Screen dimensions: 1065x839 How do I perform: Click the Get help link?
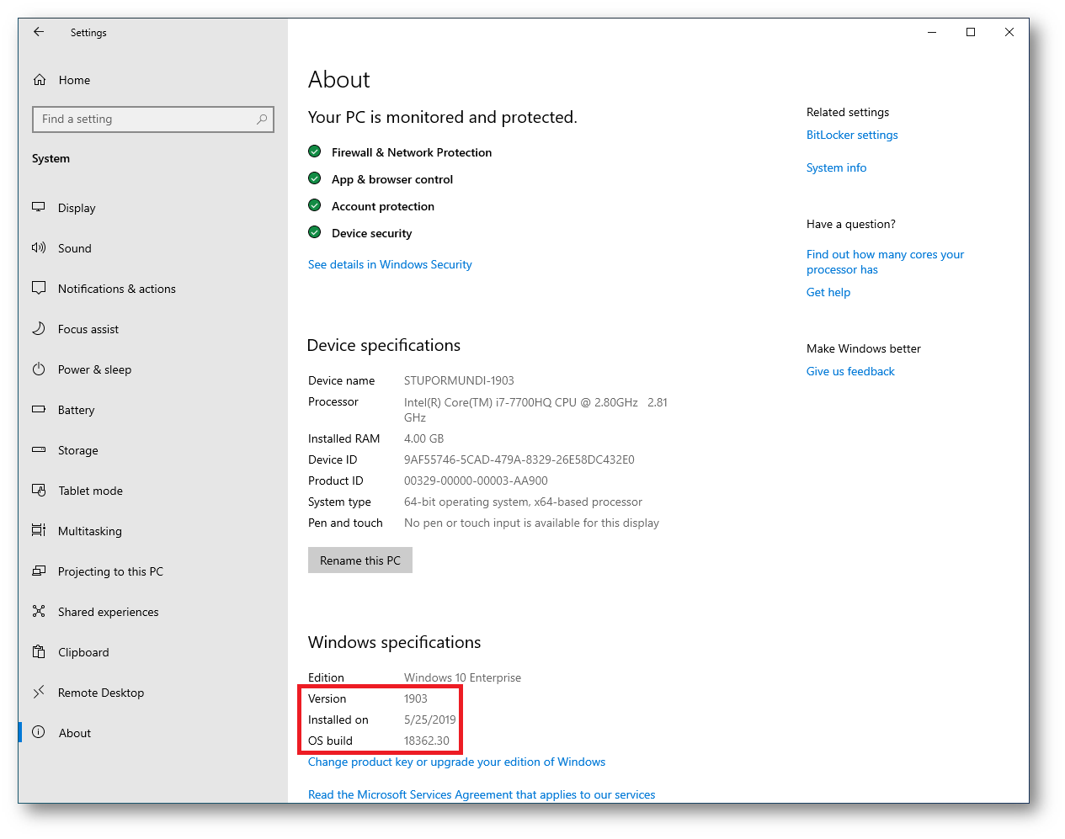point(828,292)
